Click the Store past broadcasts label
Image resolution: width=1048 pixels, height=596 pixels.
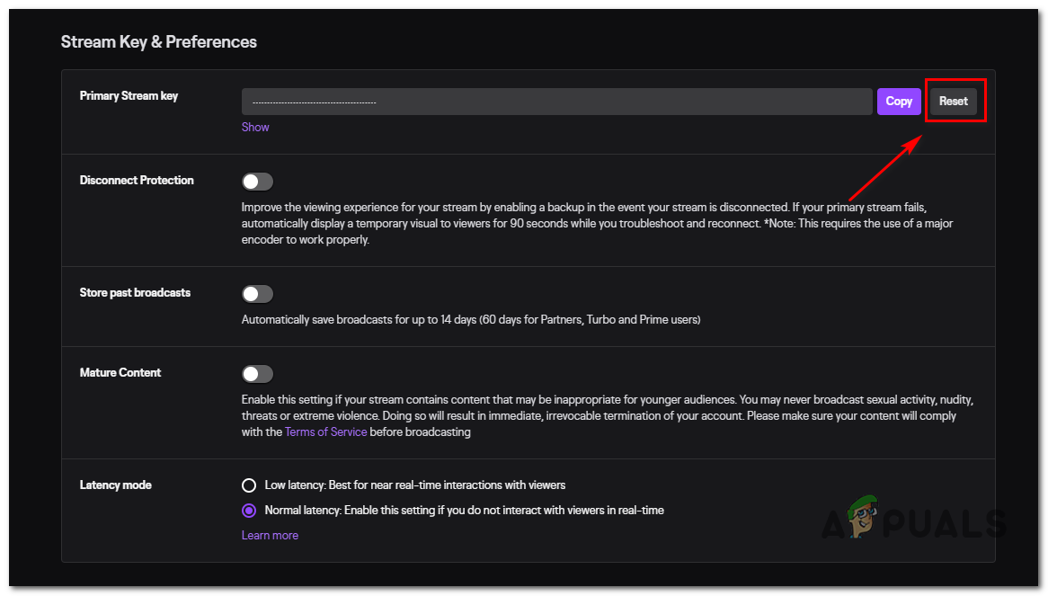135,293
